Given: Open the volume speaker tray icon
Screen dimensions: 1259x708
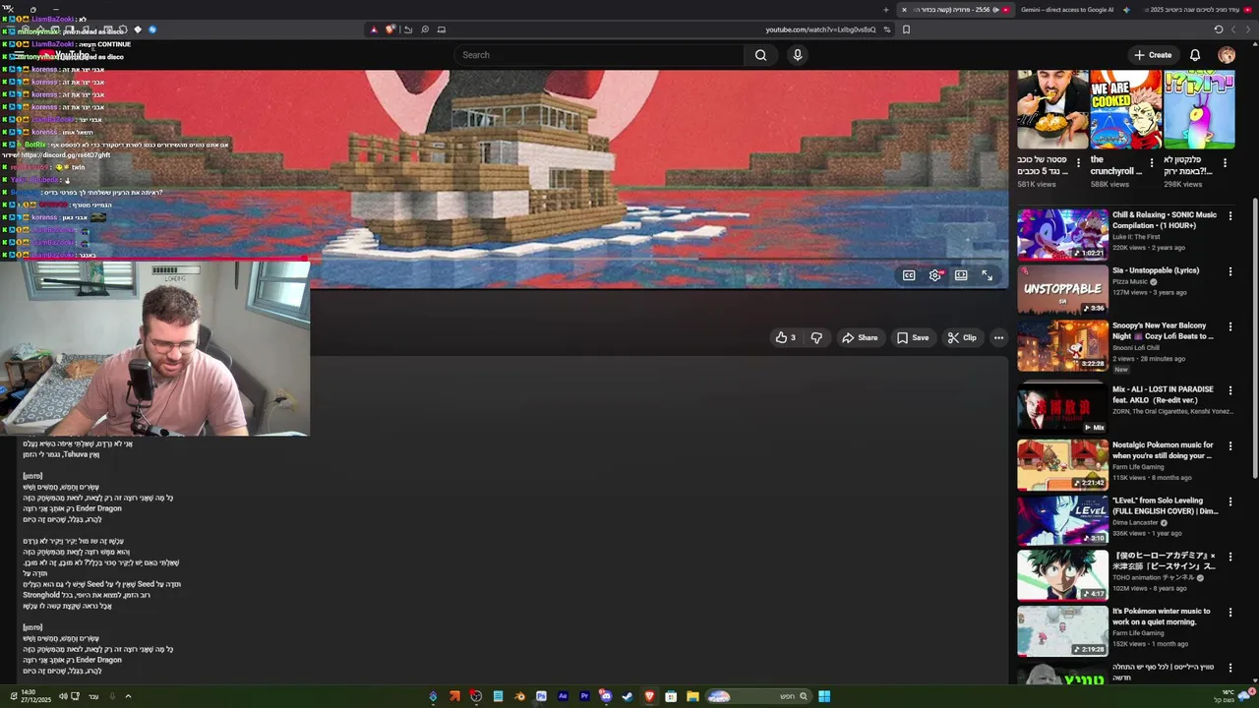Looking at the screenshot, I should pos(62,696).
